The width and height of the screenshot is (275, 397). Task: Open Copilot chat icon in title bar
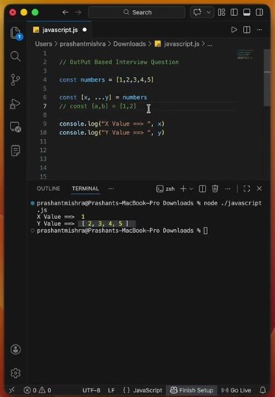click(x=197, y=12)
